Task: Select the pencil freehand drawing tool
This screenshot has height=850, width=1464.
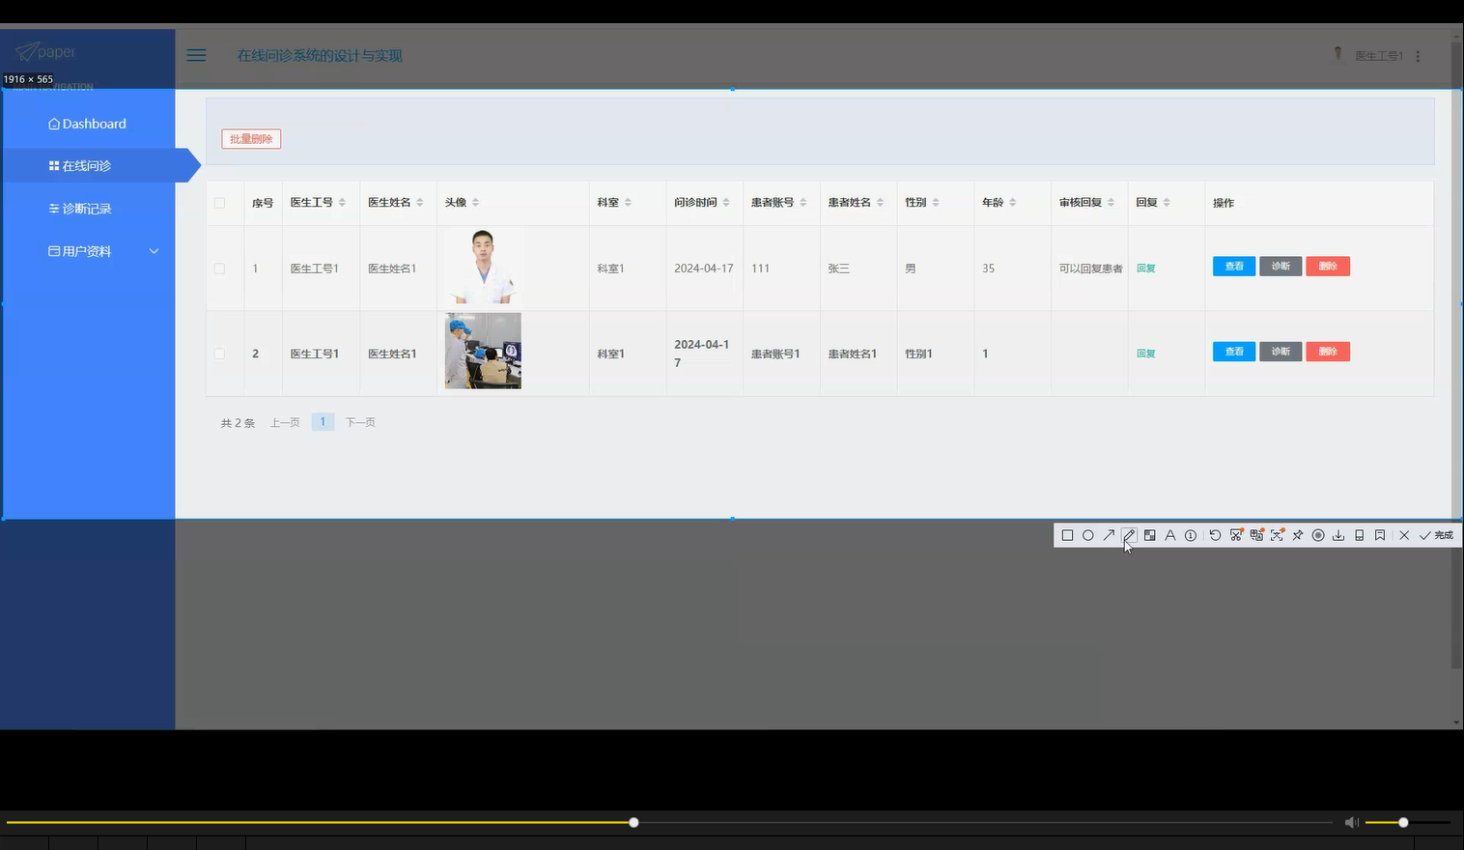Action: coord(1129,535)
